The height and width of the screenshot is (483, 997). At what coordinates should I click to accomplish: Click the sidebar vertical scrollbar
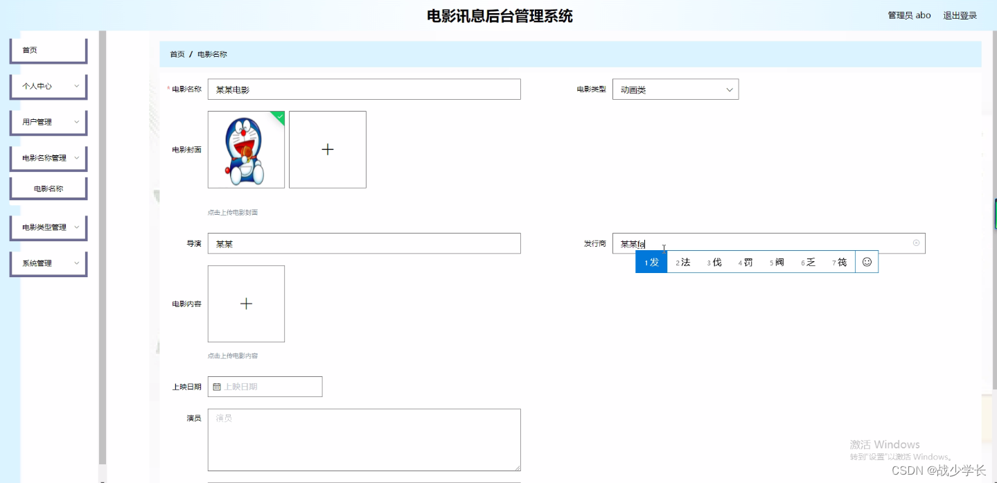103,247
